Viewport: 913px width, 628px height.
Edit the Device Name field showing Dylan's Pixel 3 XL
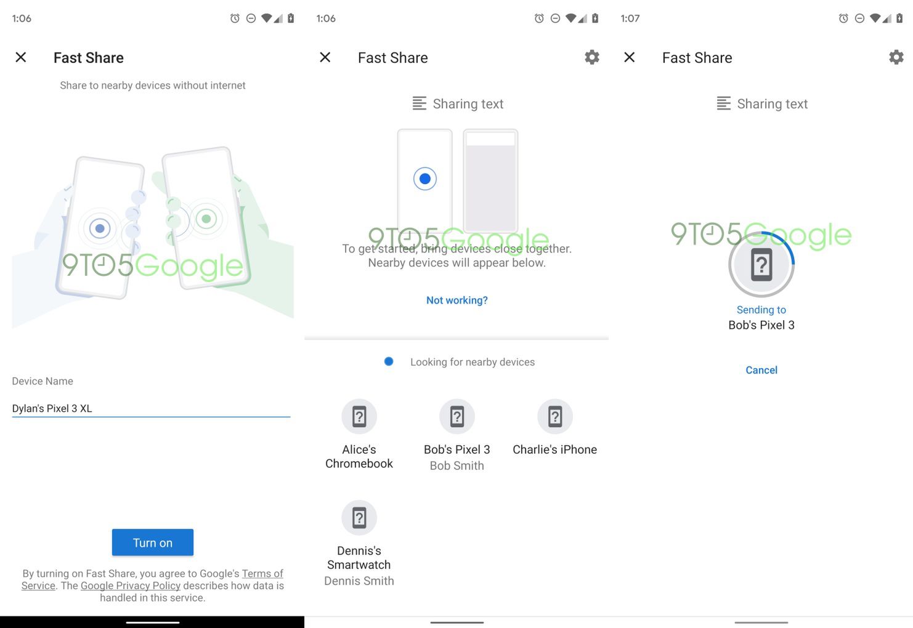click(151, 408)
